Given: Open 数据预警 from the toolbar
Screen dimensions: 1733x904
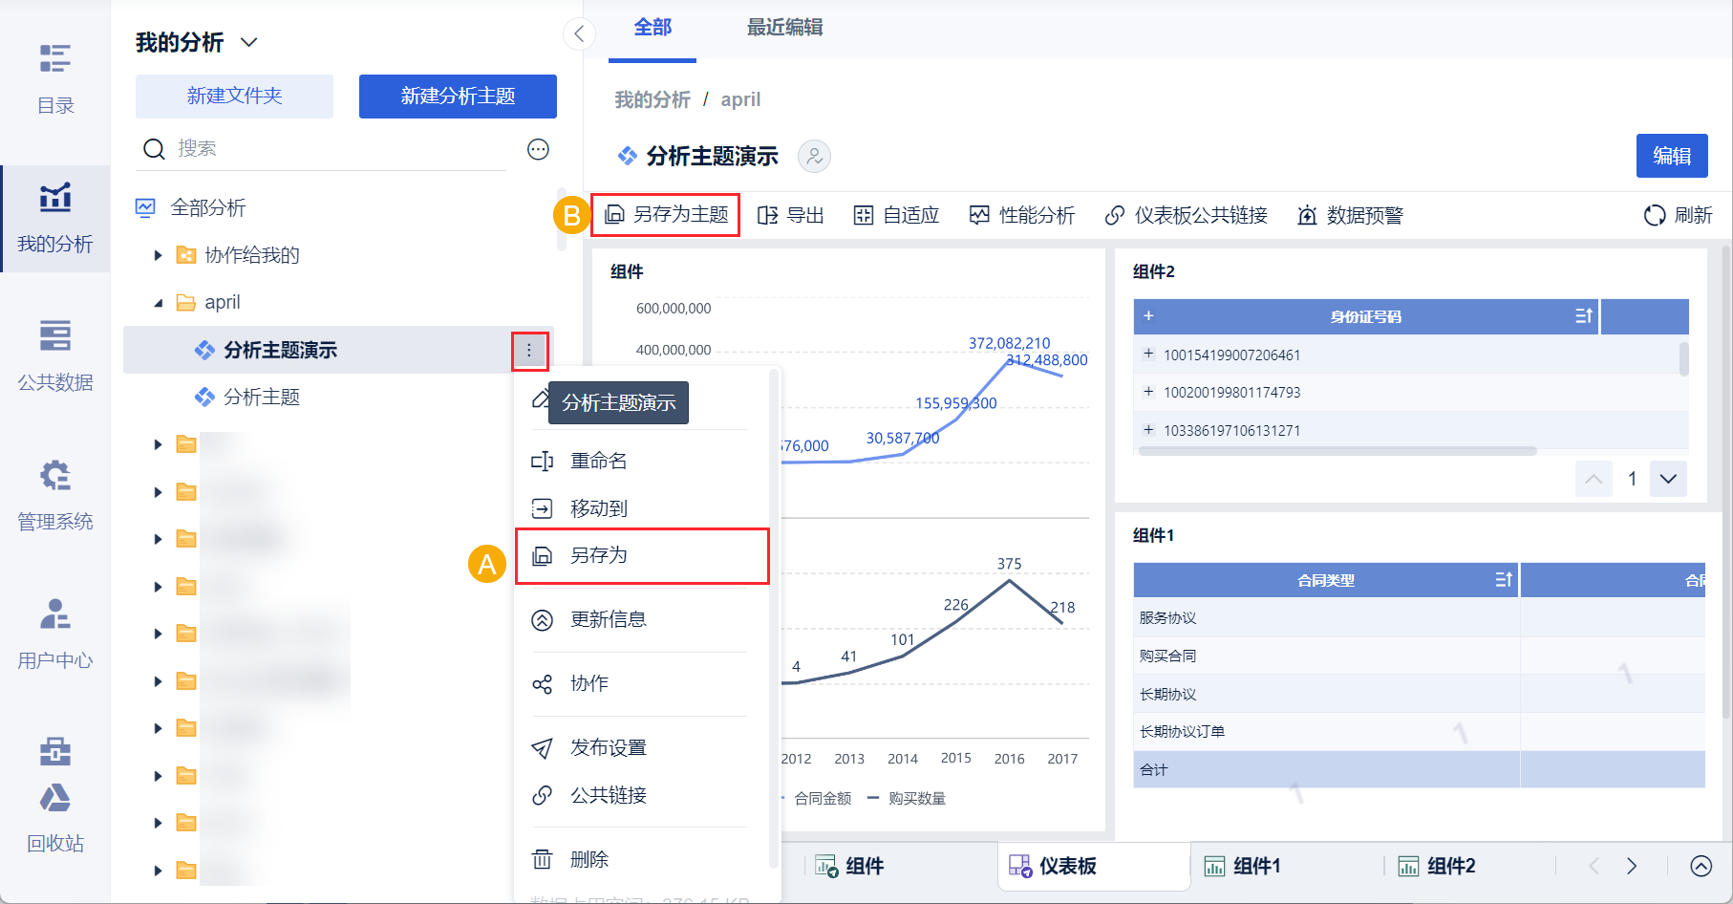Looking at the screenshot, I should coord(1350,215).
